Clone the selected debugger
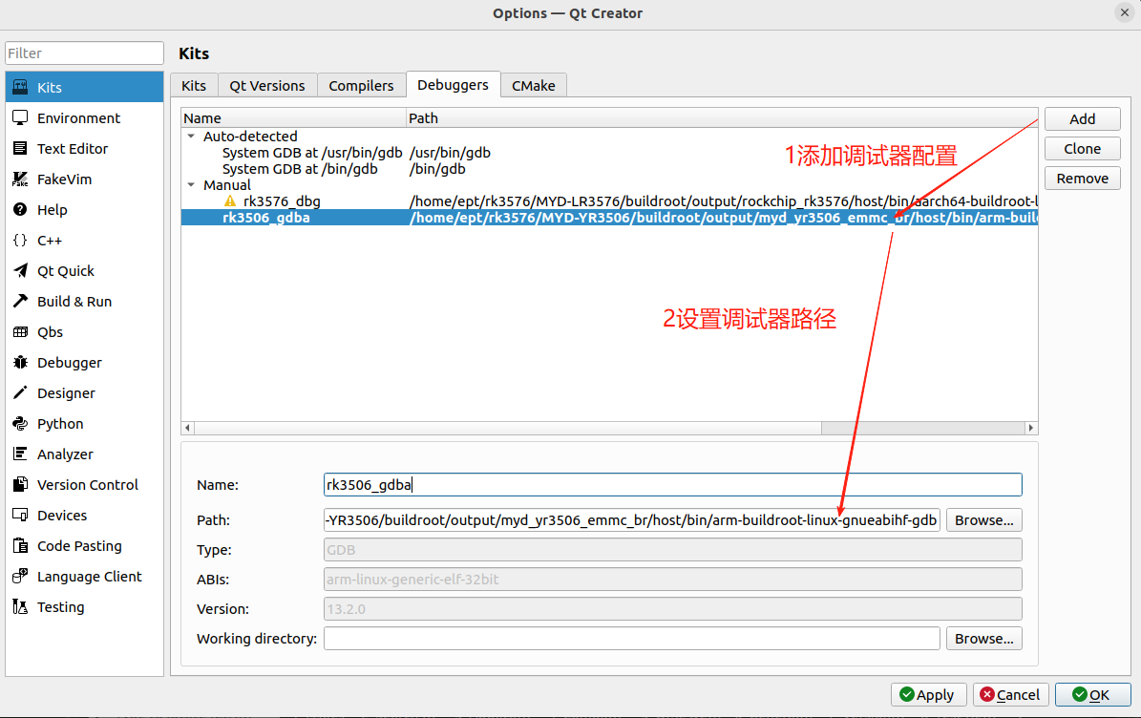Screen dimensions: 1141x718 (1082, 148)
